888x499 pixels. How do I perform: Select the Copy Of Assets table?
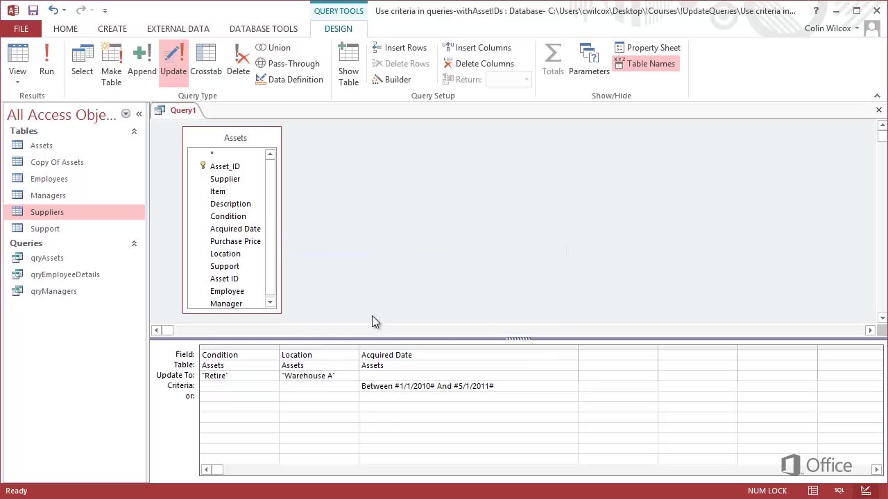(x=75, y=162)
